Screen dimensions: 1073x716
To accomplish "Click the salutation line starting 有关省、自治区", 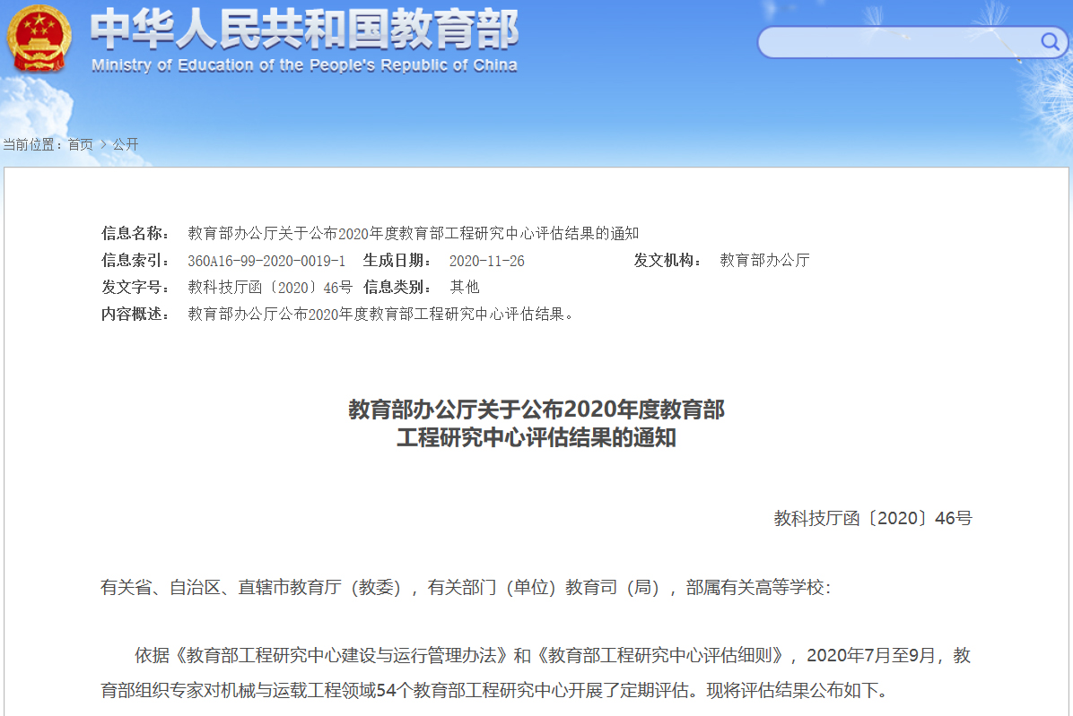I will 466,588.
